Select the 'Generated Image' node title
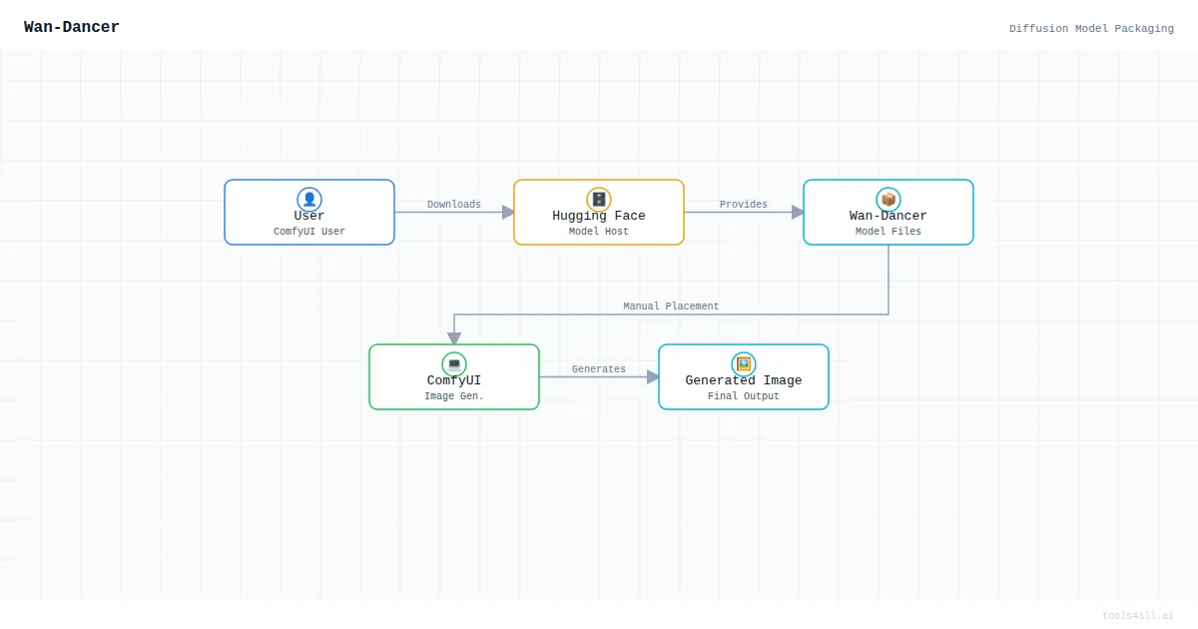The image size is (1198, 629). (x=744, y=380)
